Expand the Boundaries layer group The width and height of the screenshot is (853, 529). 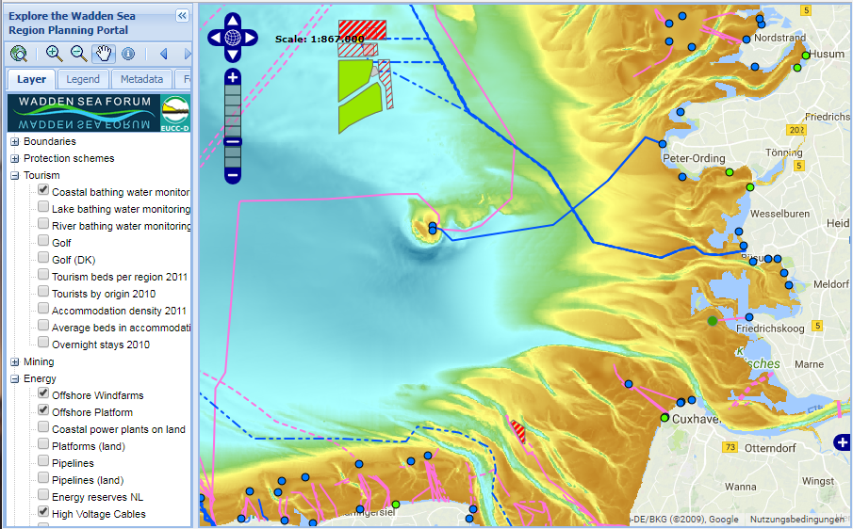pos(15,141)
